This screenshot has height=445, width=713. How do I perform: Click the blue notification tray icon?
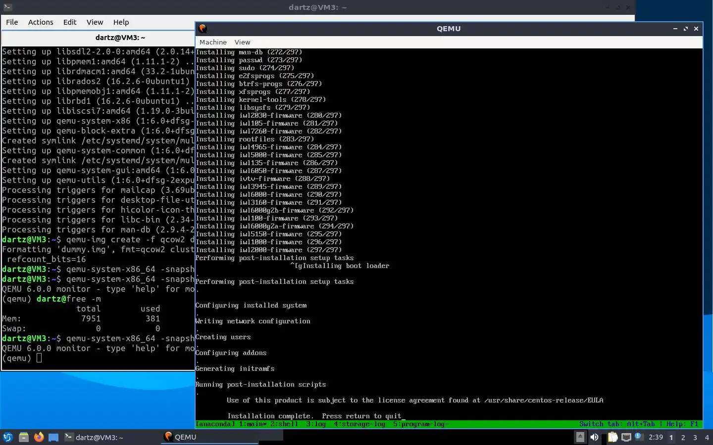tap(638, 436)
